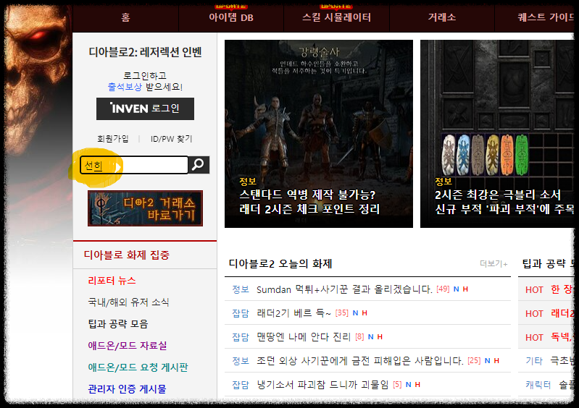Open the 아이템 DB menu
Viewport: 579px width, 408px height.
point(231,17)
